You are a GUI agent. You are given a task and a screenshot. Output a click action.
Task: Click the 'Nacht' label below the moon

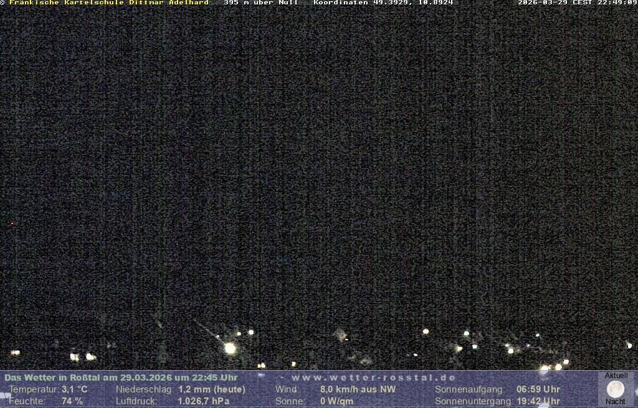(x=616, y=402)
